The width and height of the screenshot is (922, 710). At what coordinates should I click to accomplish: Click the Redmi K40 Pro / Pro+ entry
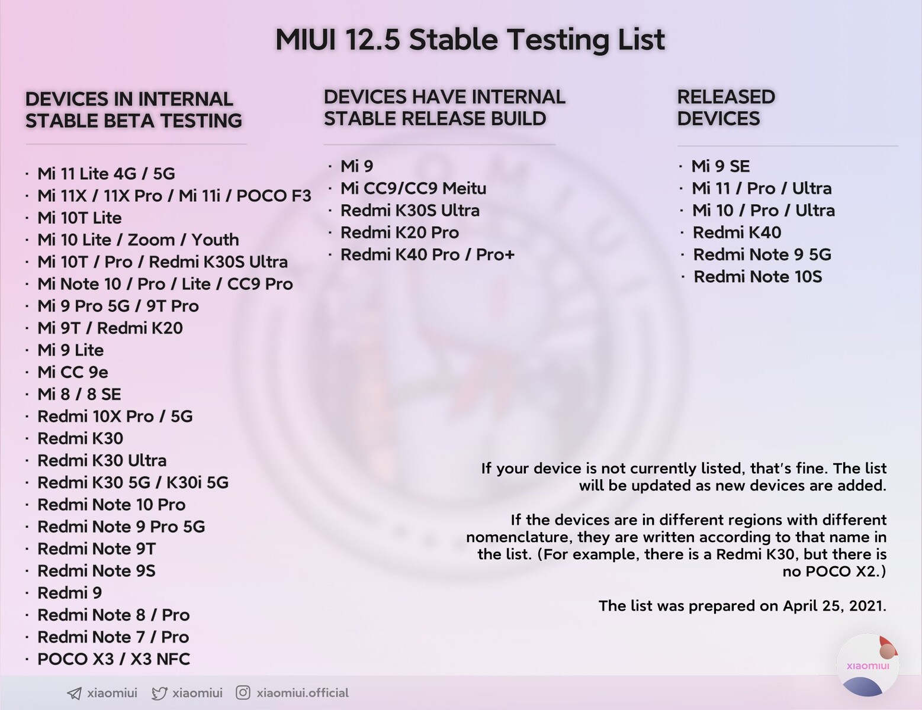tap(427, 254)
